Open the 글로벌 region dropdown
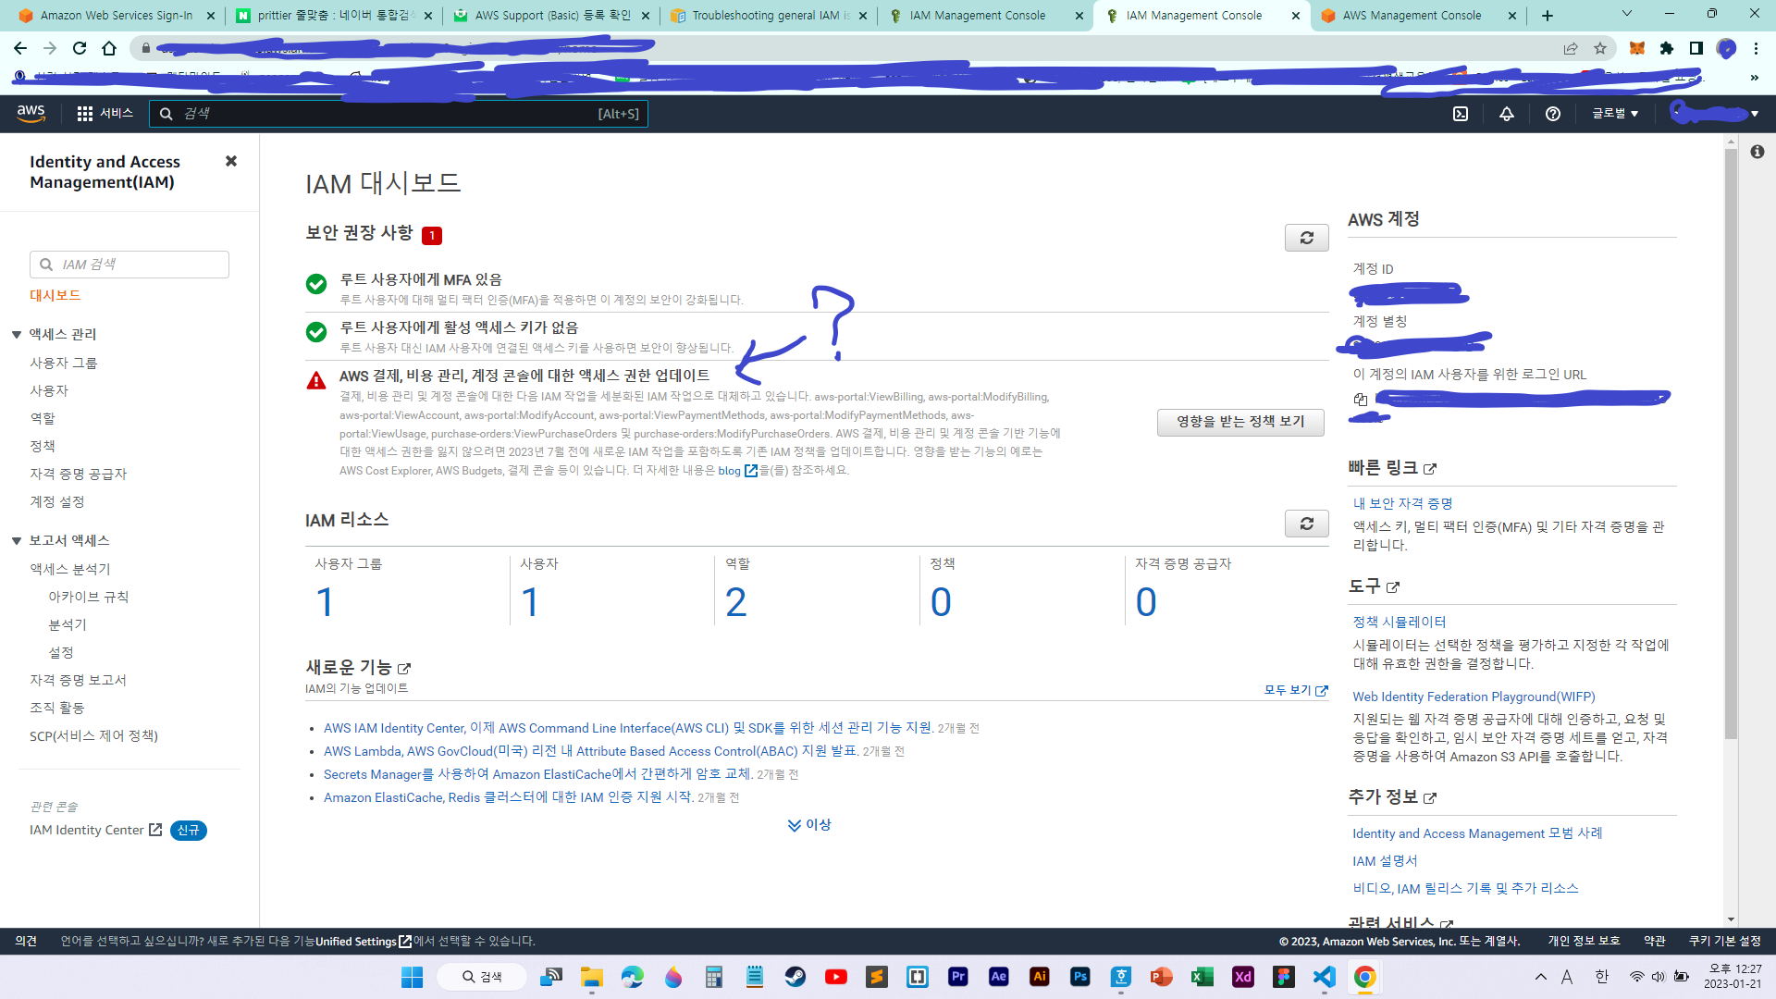The image size is (1776, 999). click(x=1615, y=113)
